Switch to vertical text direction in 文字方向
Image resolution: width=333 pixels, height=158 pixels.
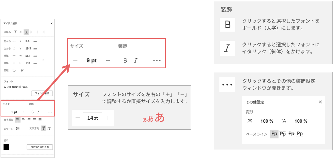point(49,129)
